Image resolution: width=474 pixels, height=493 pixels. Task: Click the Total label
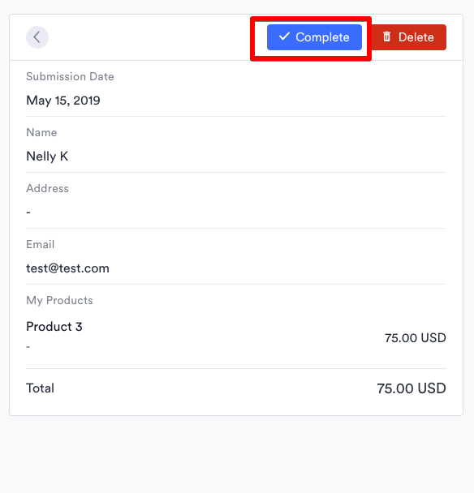click(x=40, y=388)
